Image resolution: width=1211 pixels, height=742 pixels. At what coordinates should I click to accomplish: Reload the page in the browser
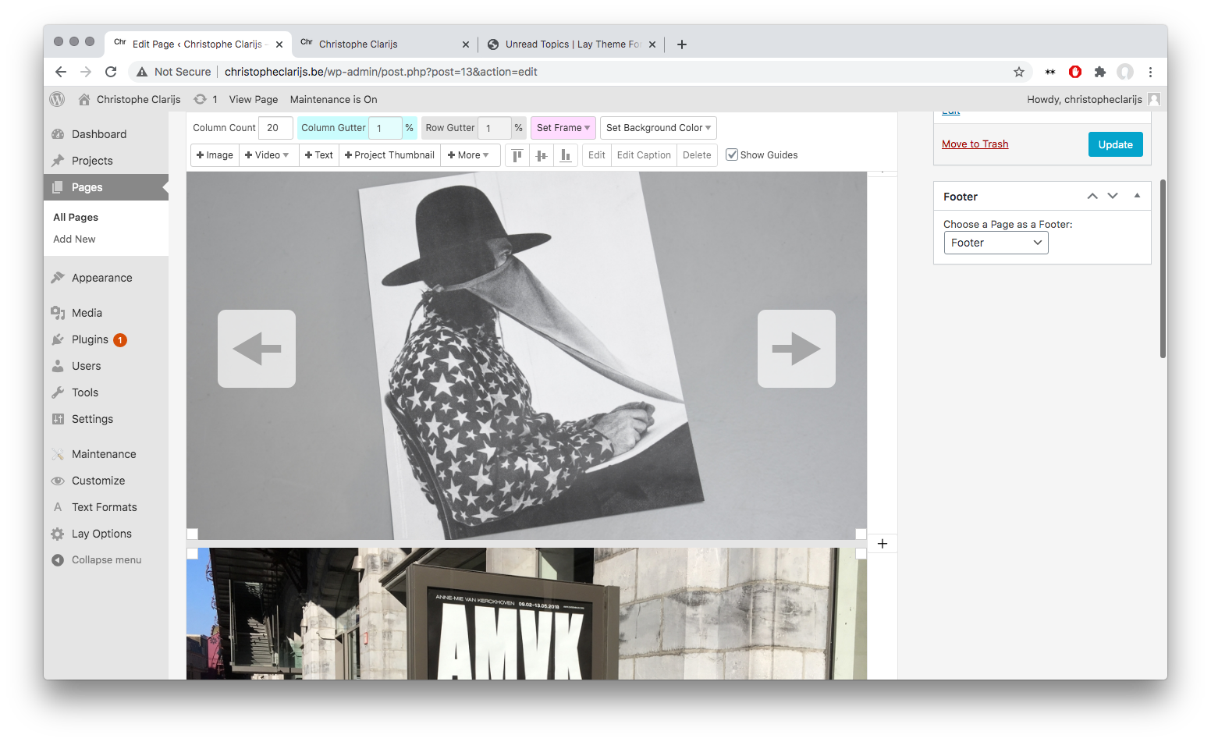(111, 72)
